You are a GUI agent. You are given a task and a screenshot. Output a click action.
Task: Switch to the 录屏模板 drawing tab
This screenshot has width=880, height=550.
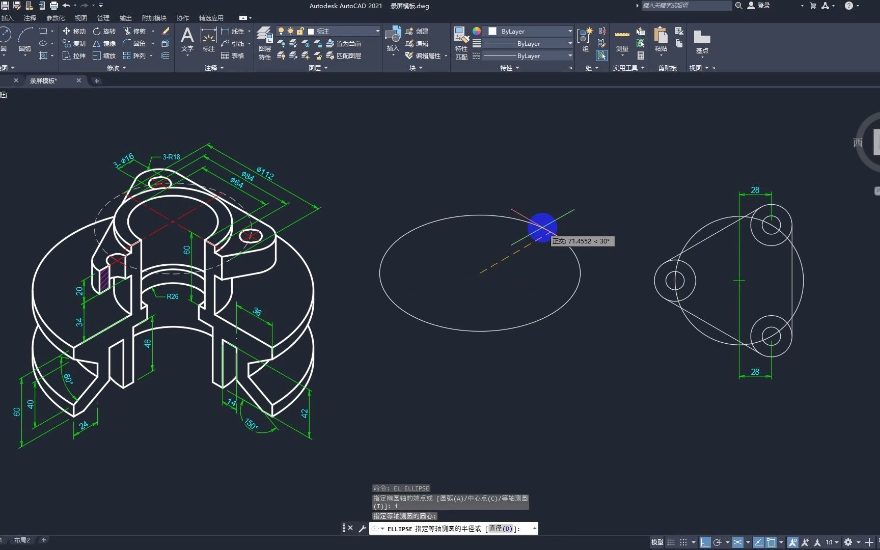click(x=44, y=80)
